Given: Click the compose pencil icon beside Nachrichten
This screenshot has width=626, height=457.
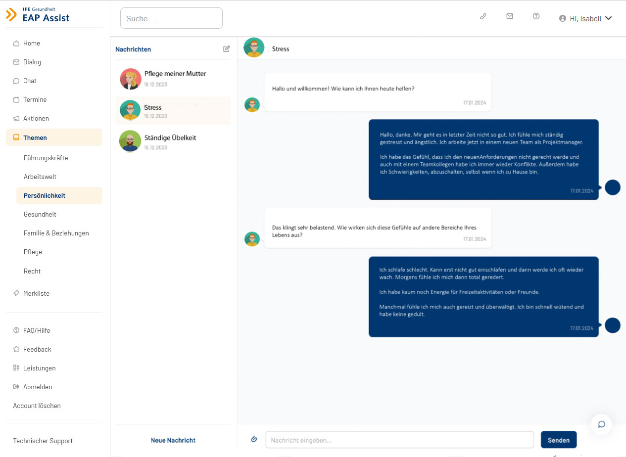Looking at the screenshot, I should click(226, 48).
